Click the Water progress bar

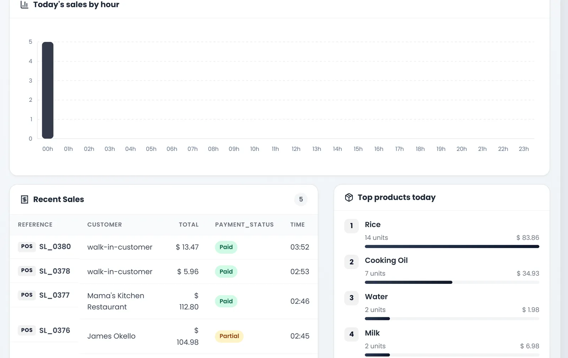coord(452,319)
